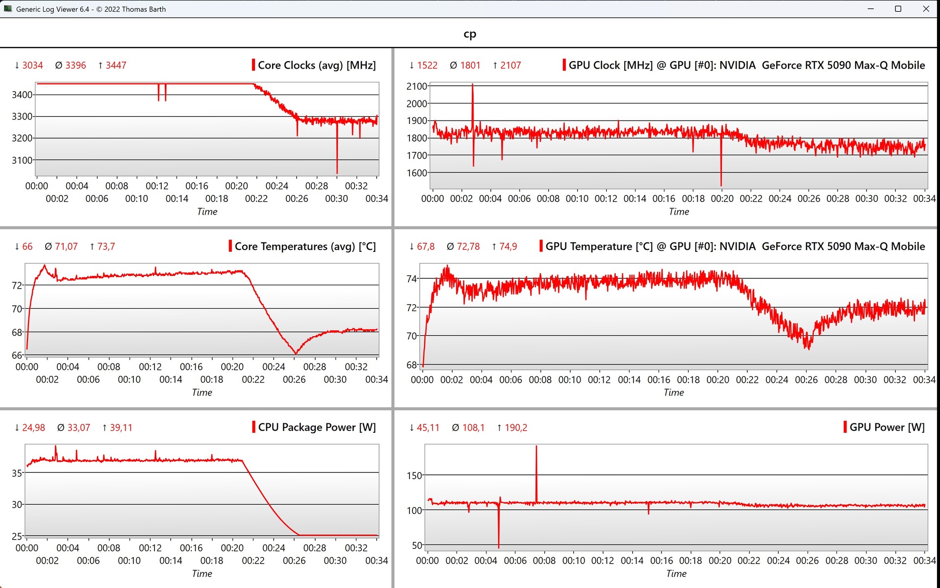Minimize the Generic Log Viewer window

pyautogui.click(x=870, y=9)
